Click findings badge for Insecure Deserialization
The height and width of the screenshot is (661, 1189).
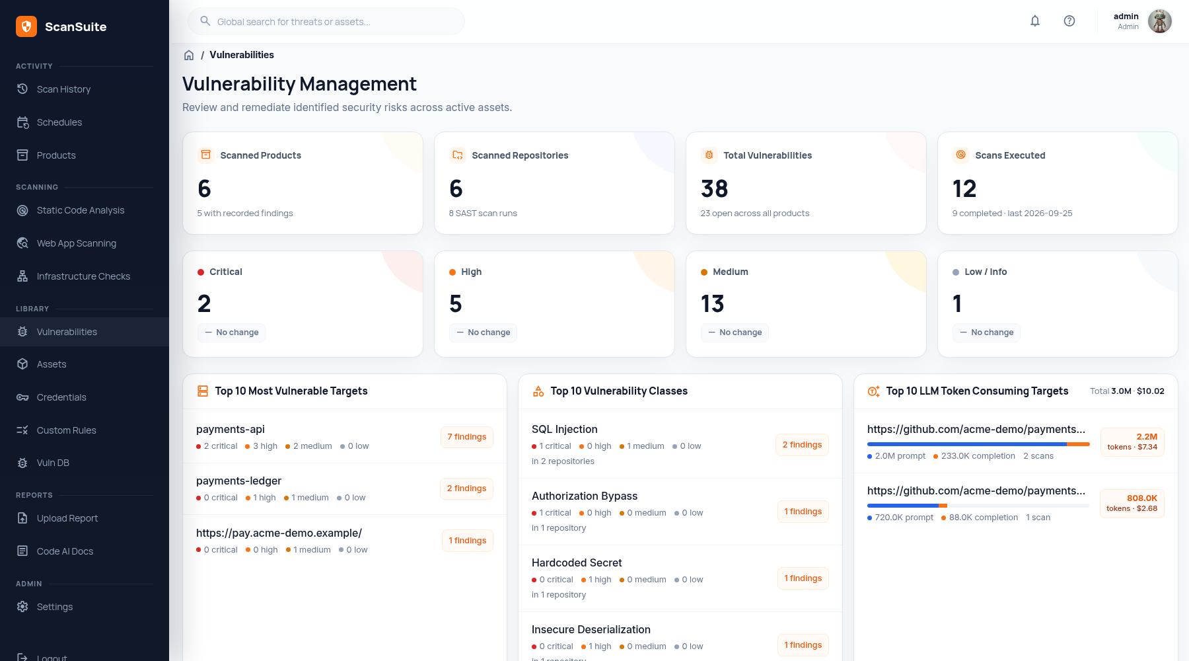click(x=803, y=645)
